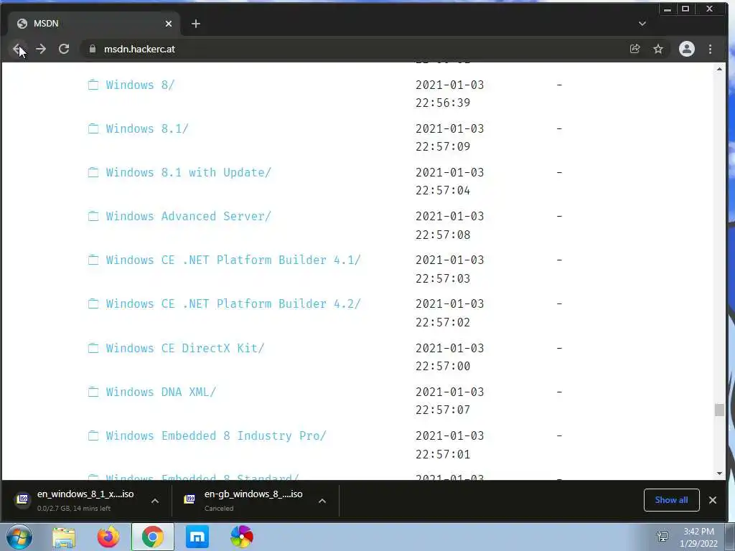This screenshot has width=735, height=551.
Task: Launch Maxthon browser from the taskbar
Action: click(197, 537)
